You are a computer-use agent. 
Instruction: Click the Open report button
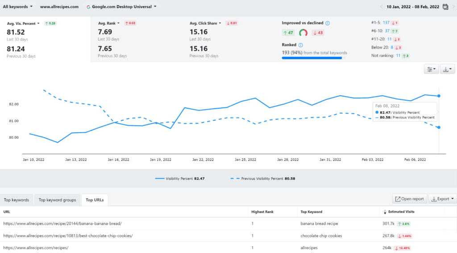coord(410,199)
